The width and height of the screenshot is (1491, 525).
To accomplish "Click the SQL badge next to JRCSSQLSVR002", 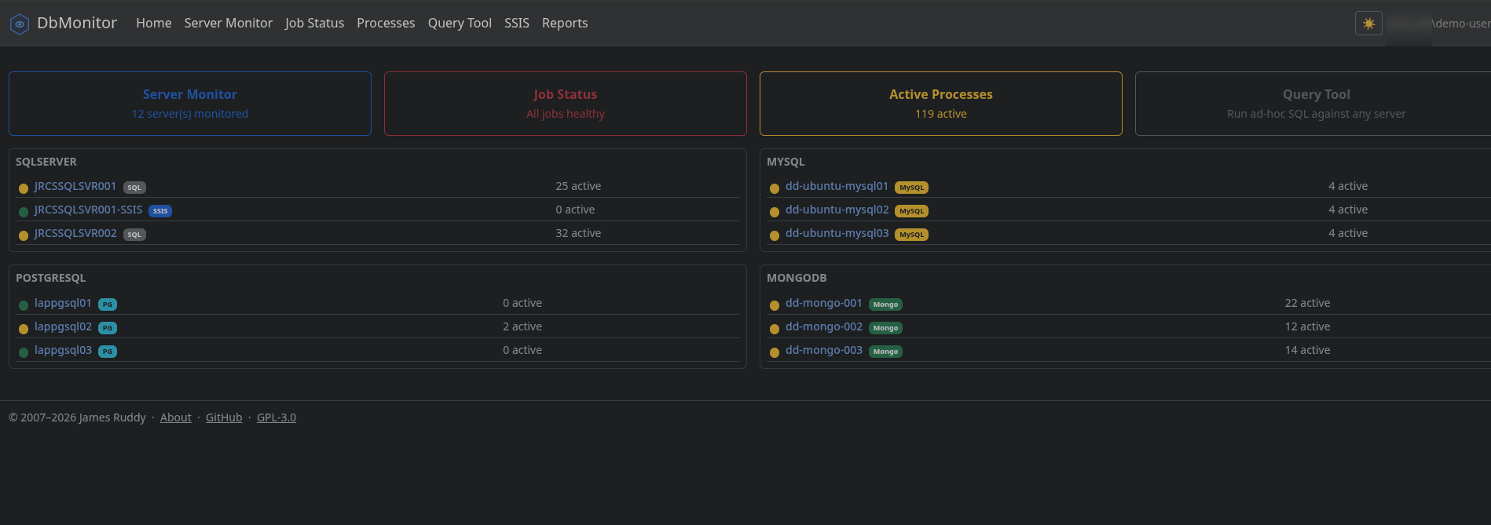I will 134,235.
